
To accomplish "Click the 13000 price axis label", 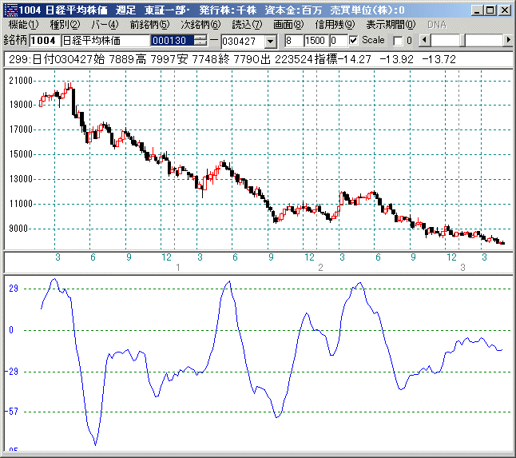I will (21, 179).
